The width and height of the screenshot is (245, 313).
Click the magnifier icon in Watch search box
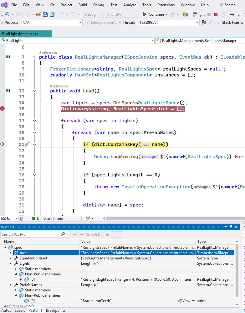coord(63,234)
